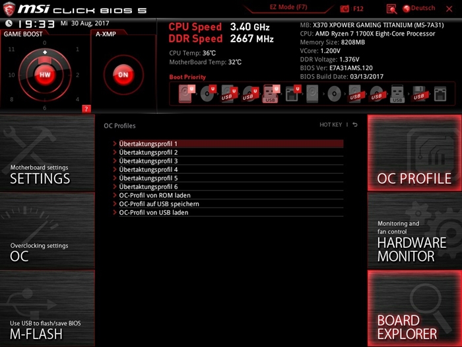Select the last legacy network boot icon
462x347 pixels.
click(x=440, y=94)
